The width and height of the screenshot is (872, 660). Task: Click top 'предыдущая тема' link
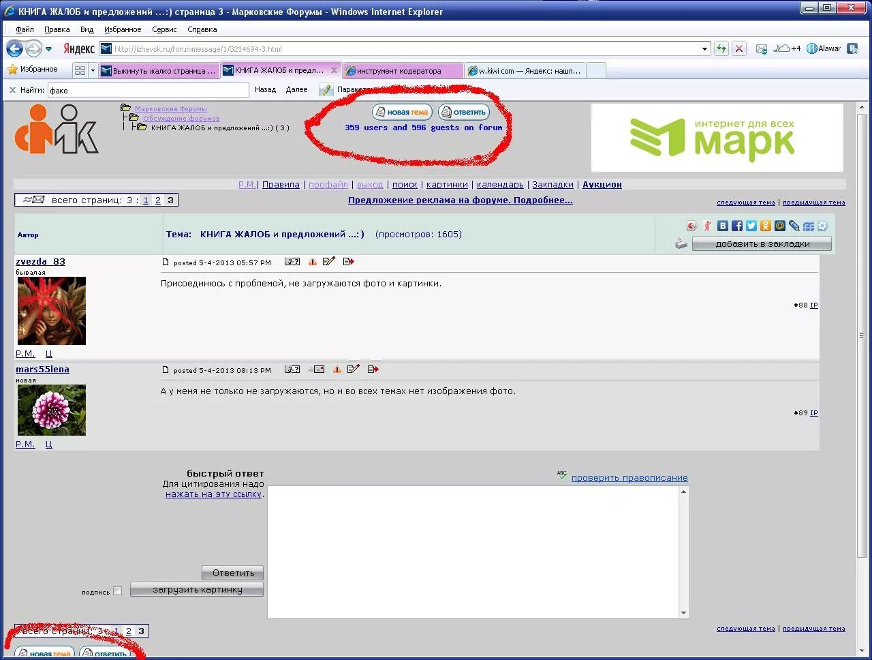tap(814, 202)
